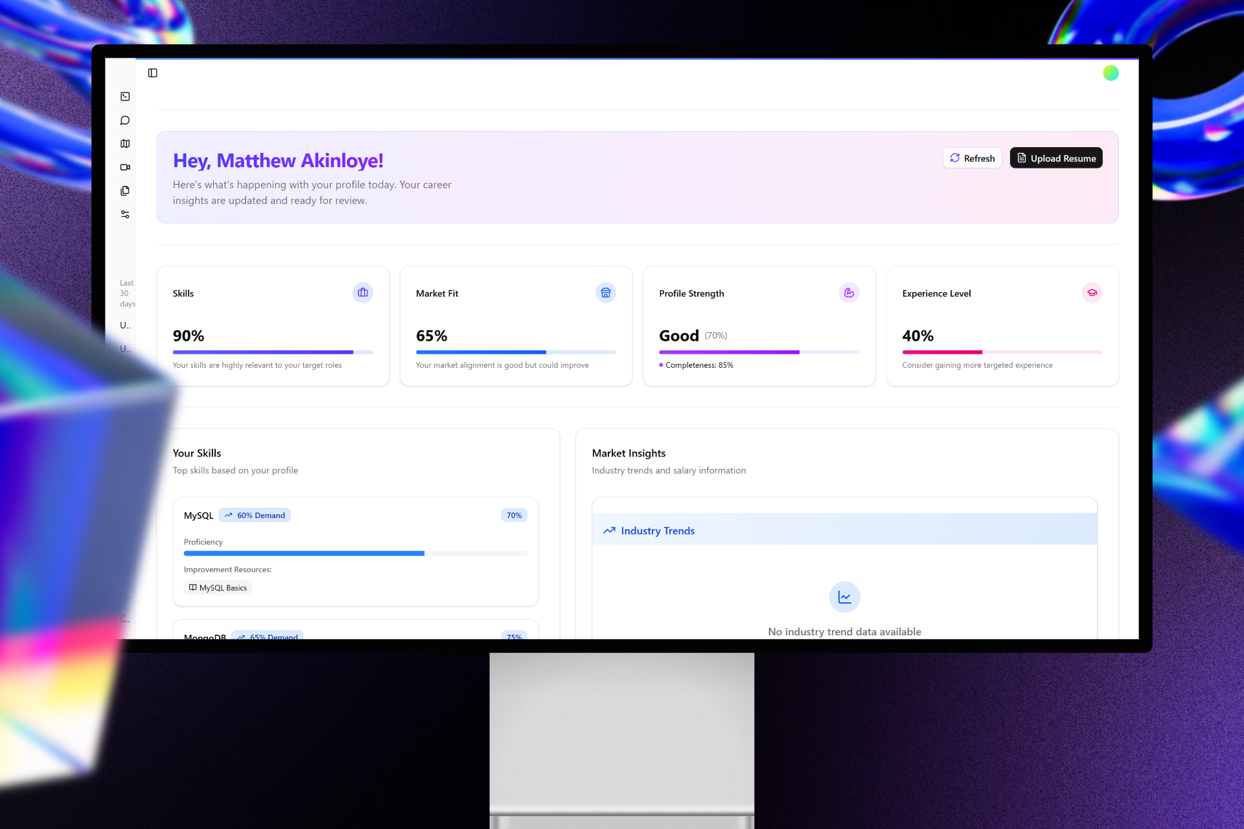Click the 60% Demand badge on MySQL
This screenshot has width=1244, height=829.
tap(255, 516)
